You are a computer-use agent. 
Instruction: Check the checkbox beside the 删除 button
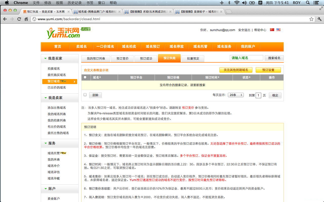click(x=85, y=95)
